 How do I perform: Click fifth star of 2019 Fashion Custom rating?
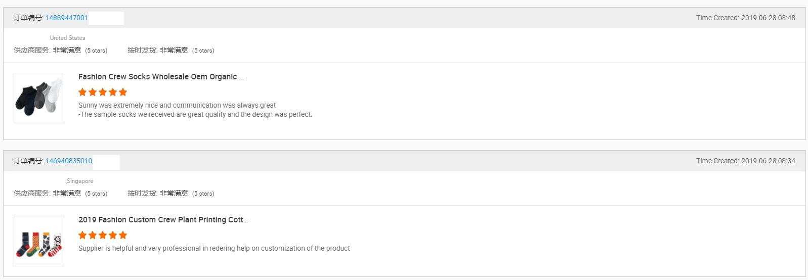[123, 235]
